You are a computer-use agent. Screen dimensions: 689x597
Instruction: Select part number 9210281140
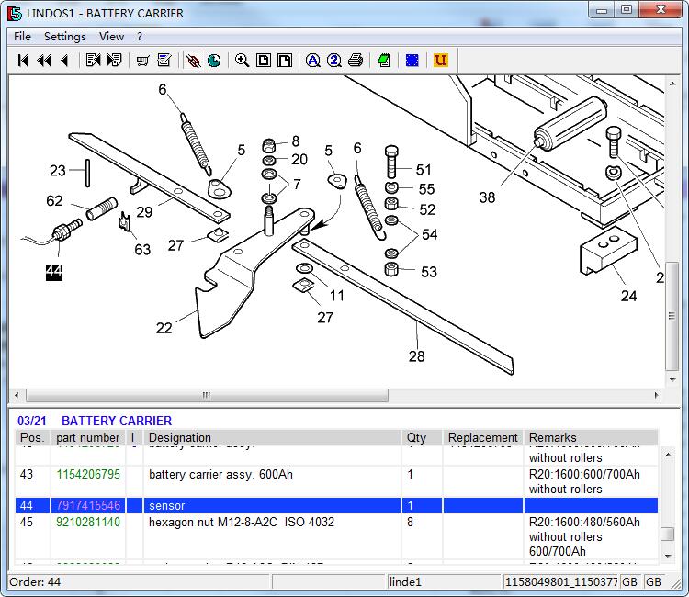tap(88, 522)
